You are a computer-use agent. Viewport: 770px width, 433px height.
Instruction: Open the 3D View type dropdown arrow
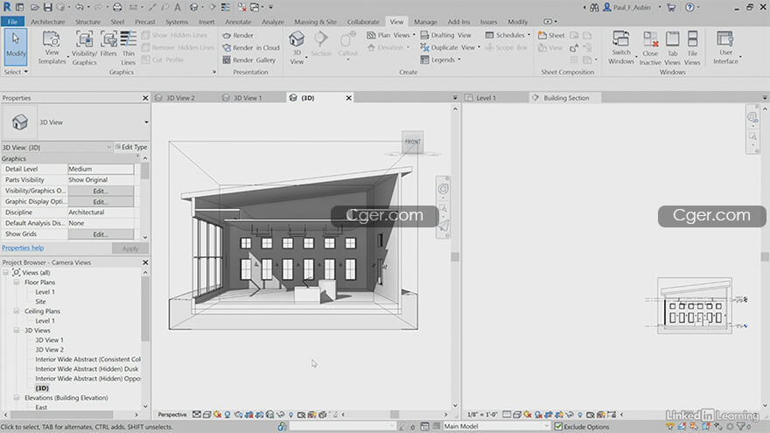(146, 122)
